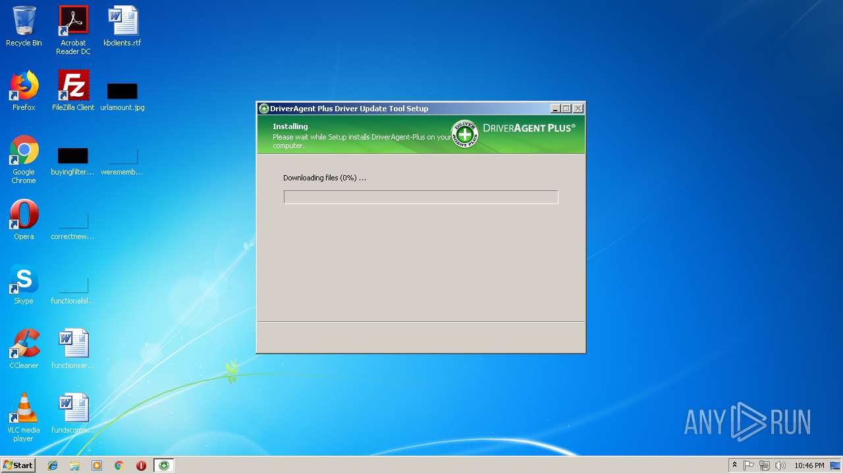Select the functionalisl file icon
843x474 pixels.
(73, 290)
